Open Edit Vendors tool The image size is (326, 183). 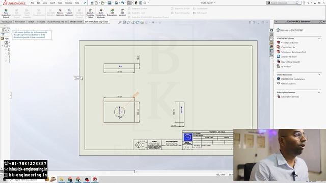[x=122, y=12]
